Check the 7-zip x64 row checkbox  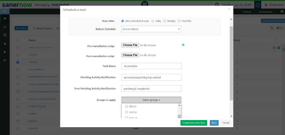[18, 55]
